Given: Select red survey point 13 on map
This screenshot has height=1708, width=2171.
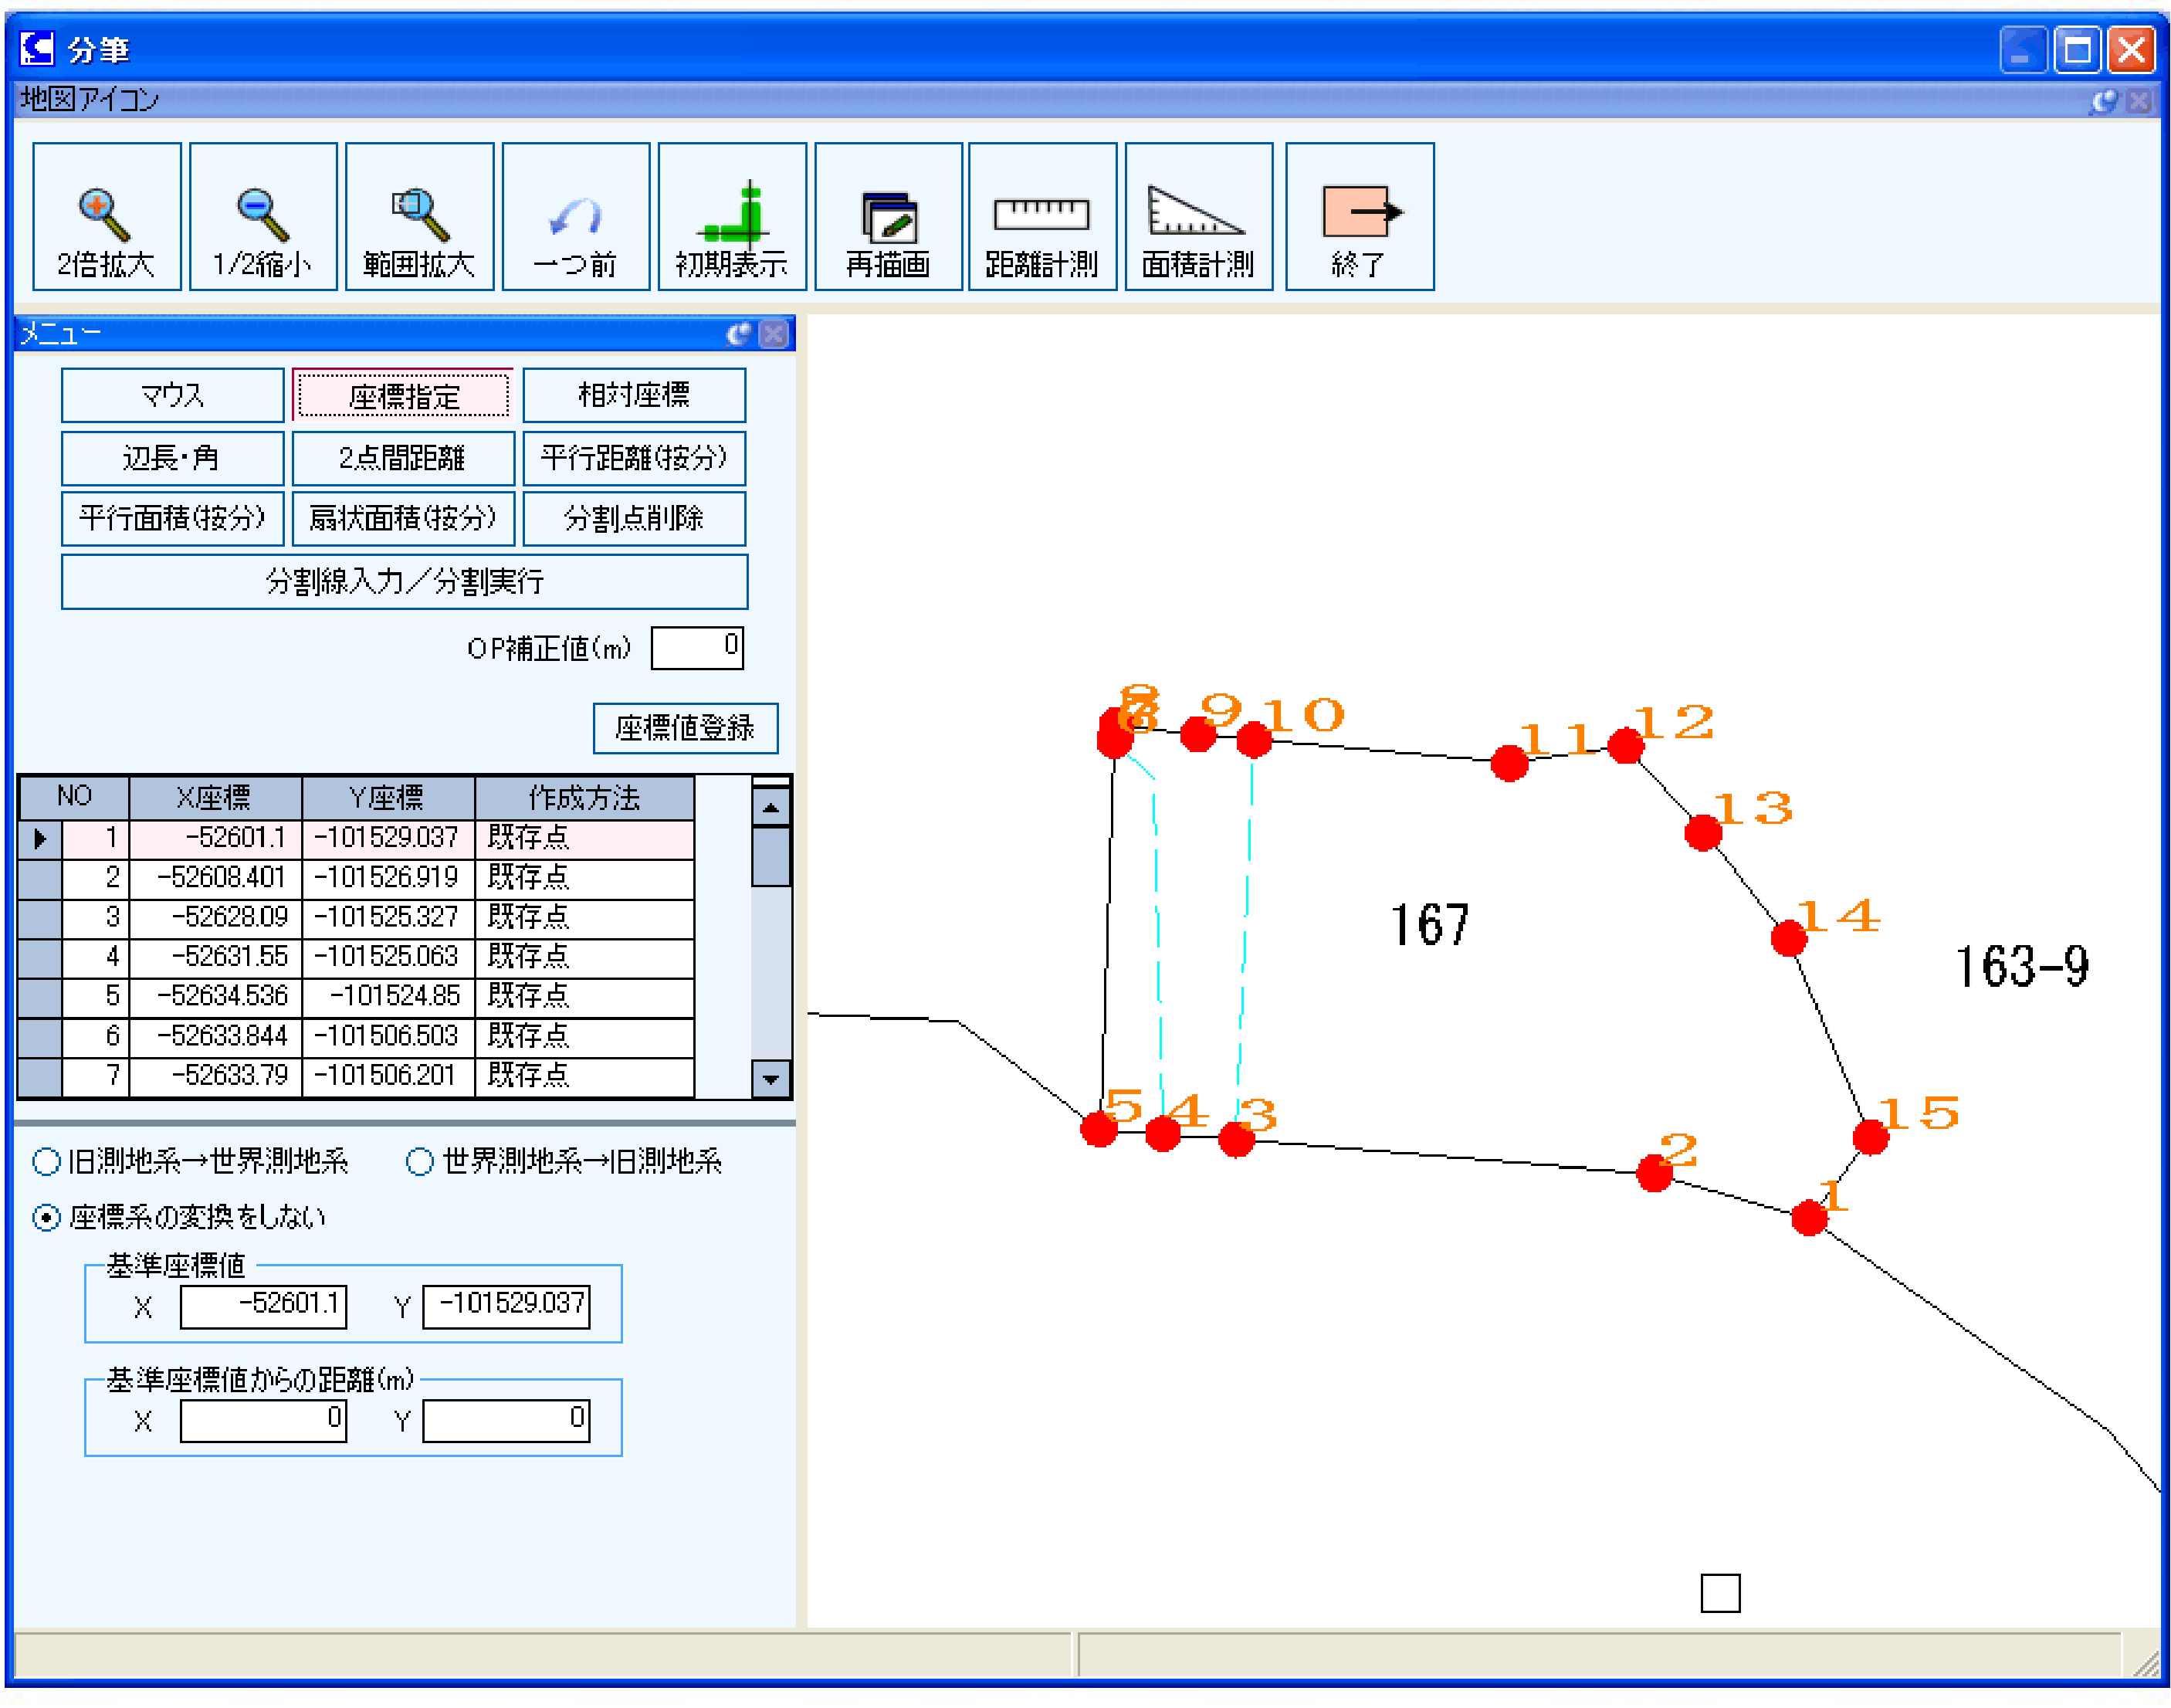Looking at the screenshot, I should (x=1702, y=832).
